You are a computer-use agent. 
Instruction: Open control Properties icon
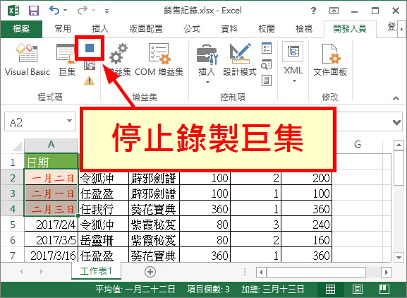267,48
